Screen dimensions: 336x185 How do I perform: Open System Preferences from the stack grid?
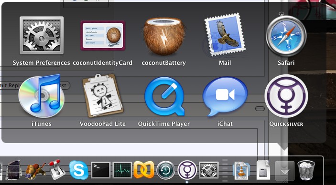(42, 35)
